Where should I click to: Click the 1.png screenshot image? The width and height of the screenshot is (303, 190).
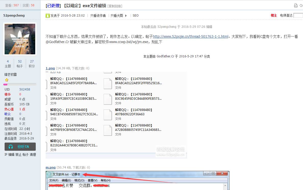[116, 115]
